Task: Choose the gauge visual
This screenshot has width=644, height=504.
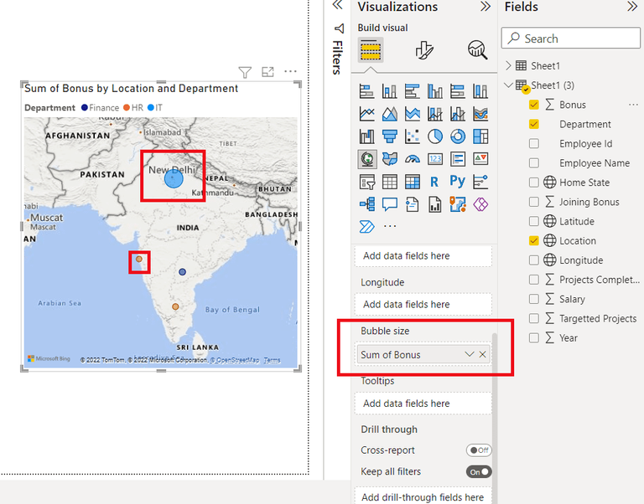Action: click(x=413, y=159)
